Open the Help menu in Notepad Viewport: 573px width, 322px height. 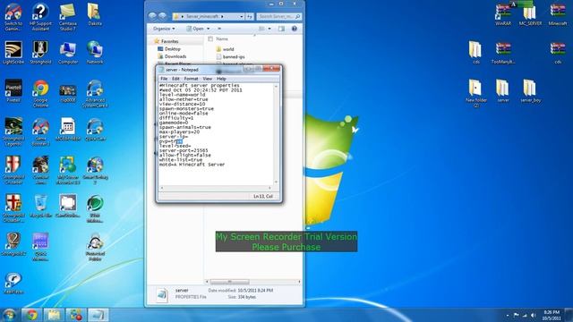point(221,79)
